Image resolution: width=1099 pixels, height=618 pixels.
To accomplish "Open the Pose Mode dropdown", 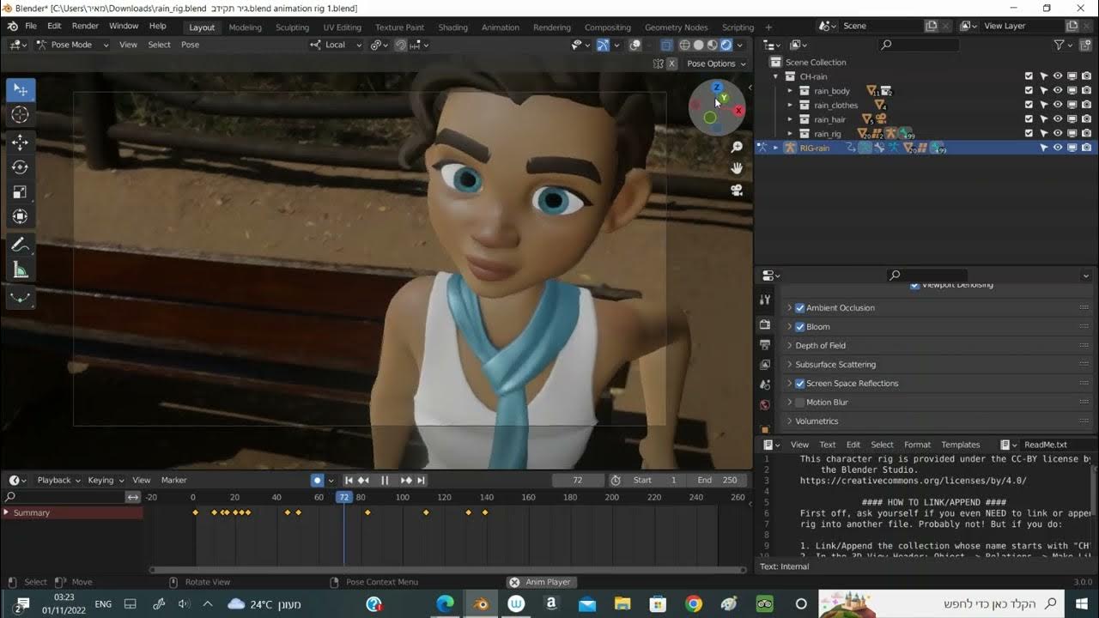I will [72, 45].
